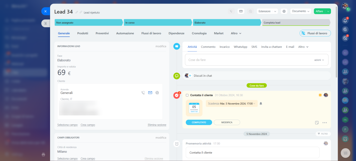Close the lead panel with the X icon
Image resolution: width=356 pixels, height=161 pixels.
[x=45, y=11]
